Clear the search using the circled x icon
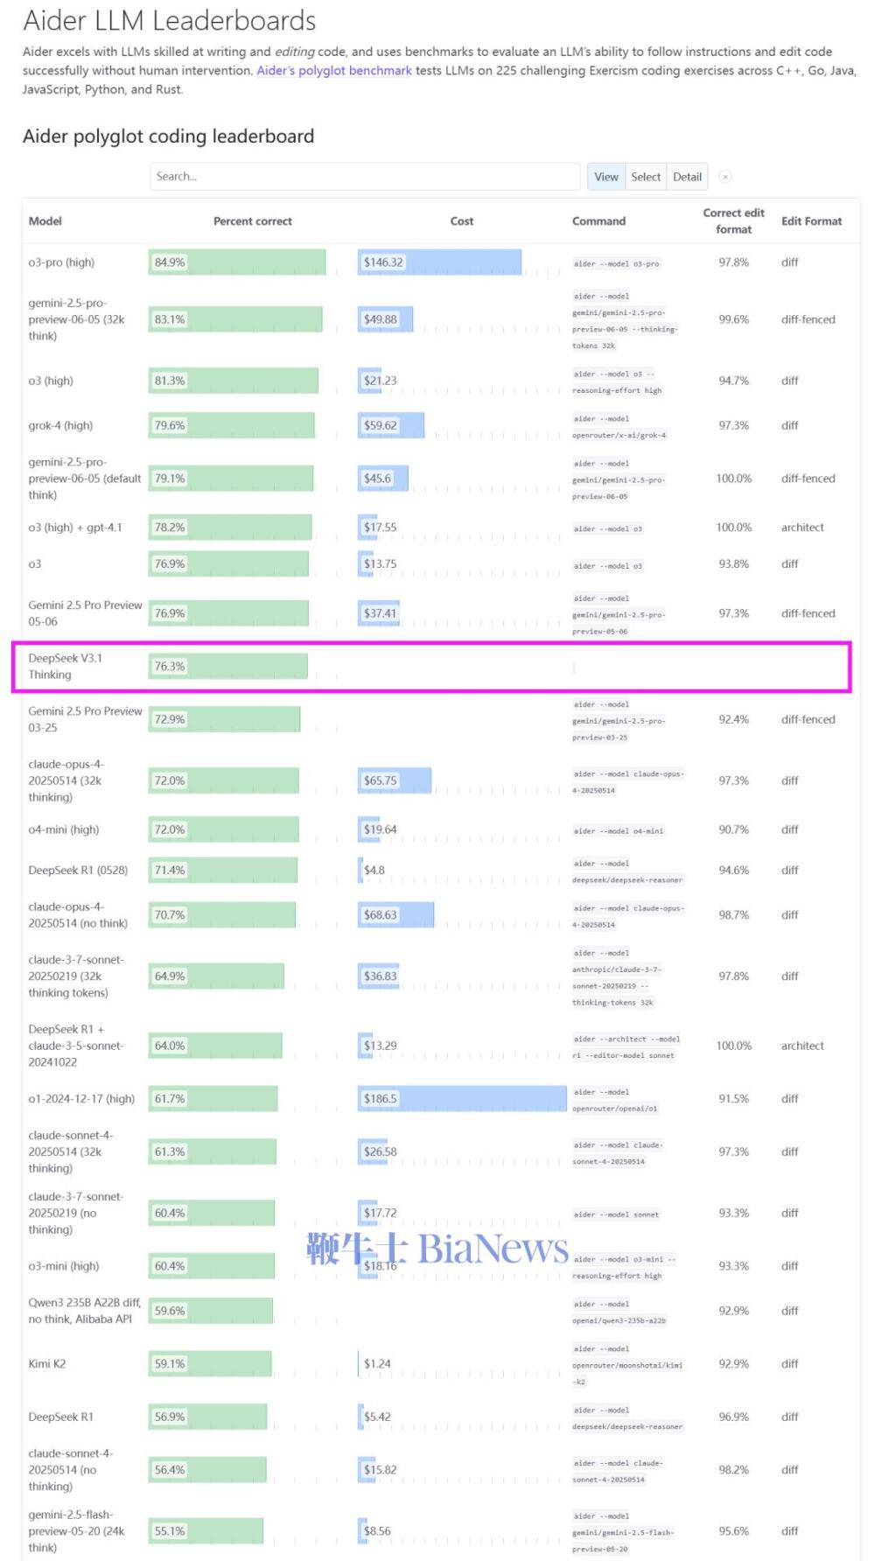The height and width of the screenshot is (1561, 875). [x=724, y=177]
